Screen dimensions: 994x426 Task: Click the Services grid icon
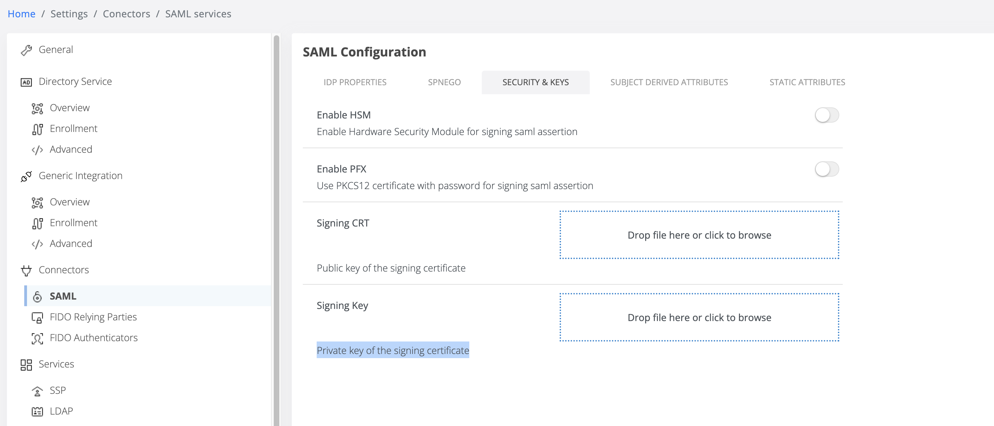click(x=26, y=365)
